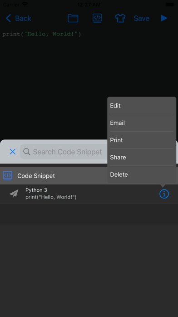Choose Delete from the popup menu
178x317 pixels.
pos(142,174)
